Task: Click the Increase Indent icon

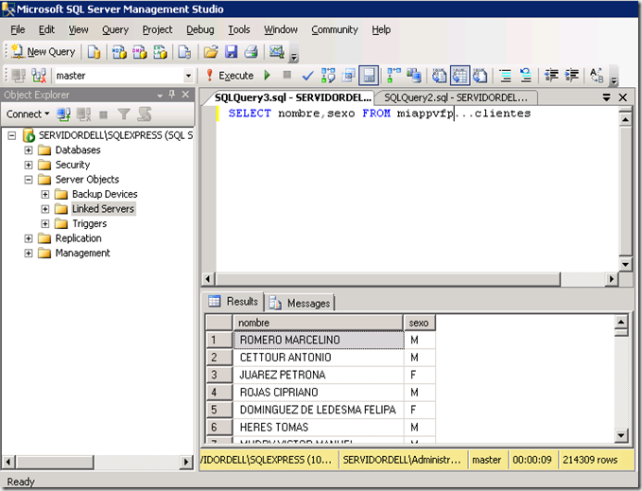Action: click(x=572, y=76)
